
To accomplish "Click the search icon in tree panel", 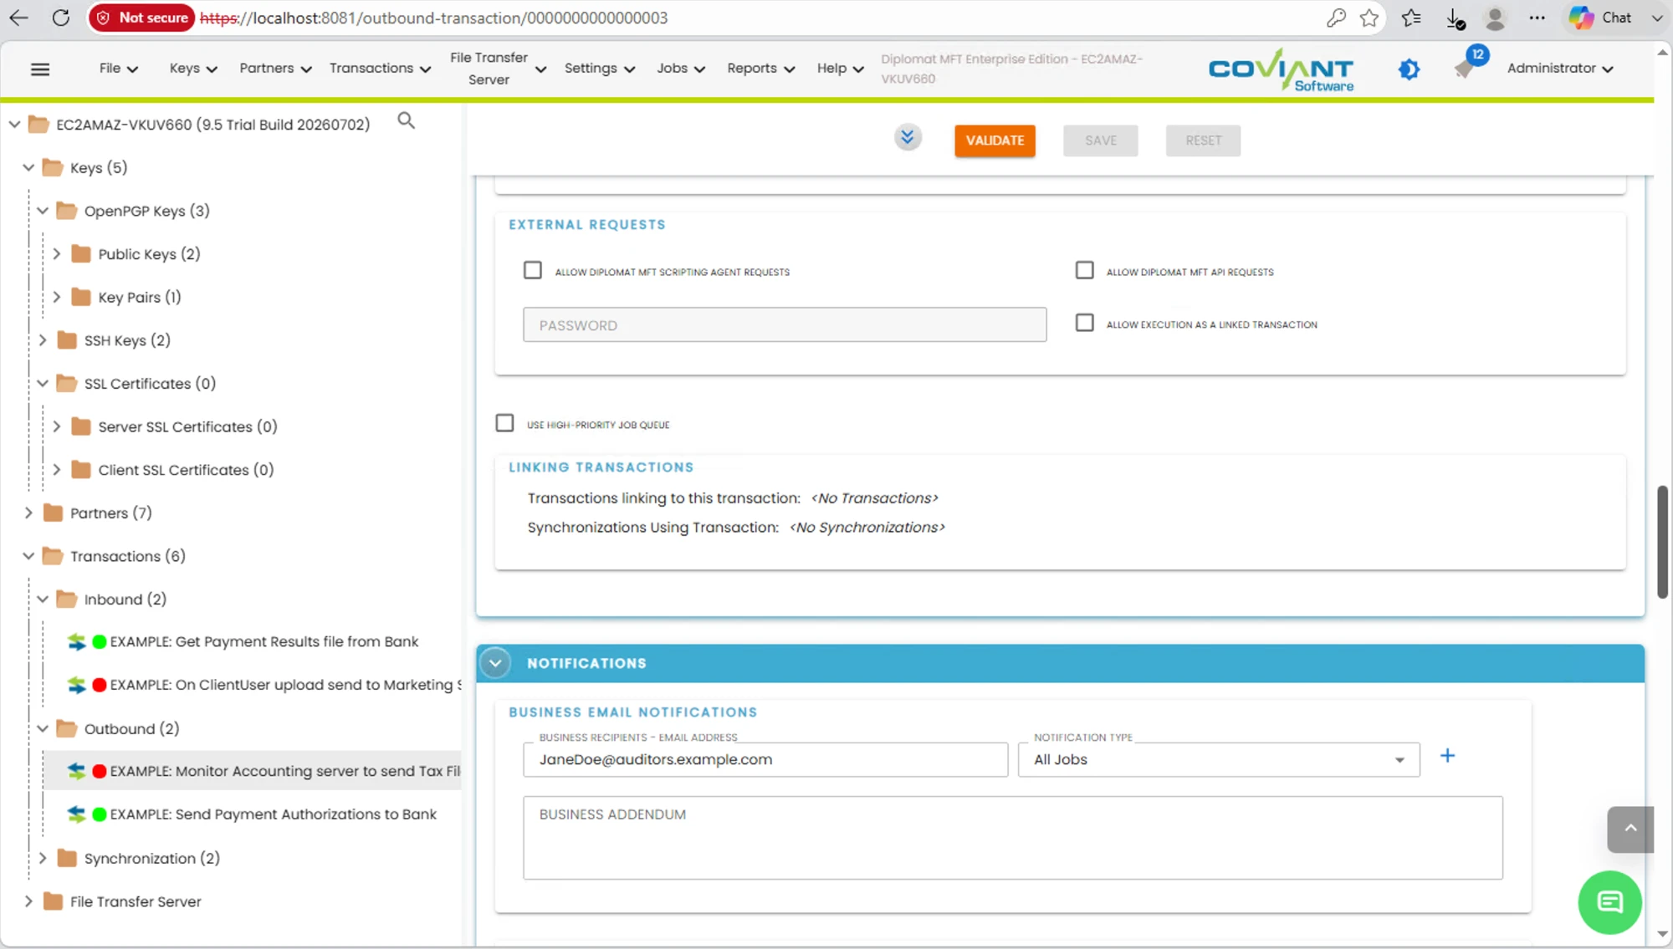I will [x=406, y=121].
